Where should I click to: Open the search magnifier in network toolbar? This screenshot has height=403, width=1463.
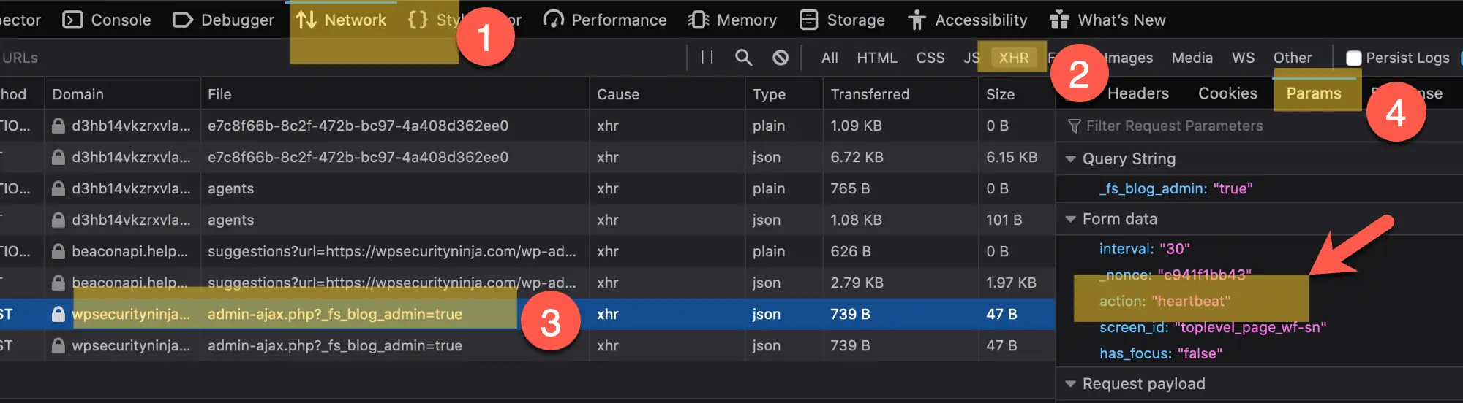[x=743, y=57]
